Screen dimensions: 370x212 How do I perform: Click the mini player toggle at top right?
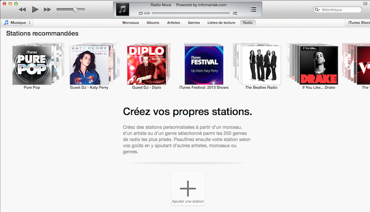(x=365, y=3)
